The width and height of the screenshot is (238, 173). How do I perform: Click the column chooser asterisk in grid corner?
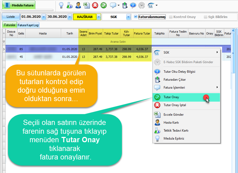pos(4,33)
